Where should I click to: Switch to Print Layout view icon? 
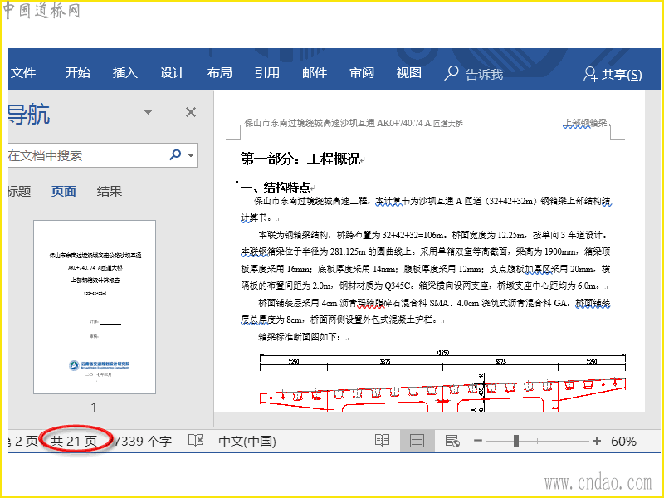tap(417, 441)
